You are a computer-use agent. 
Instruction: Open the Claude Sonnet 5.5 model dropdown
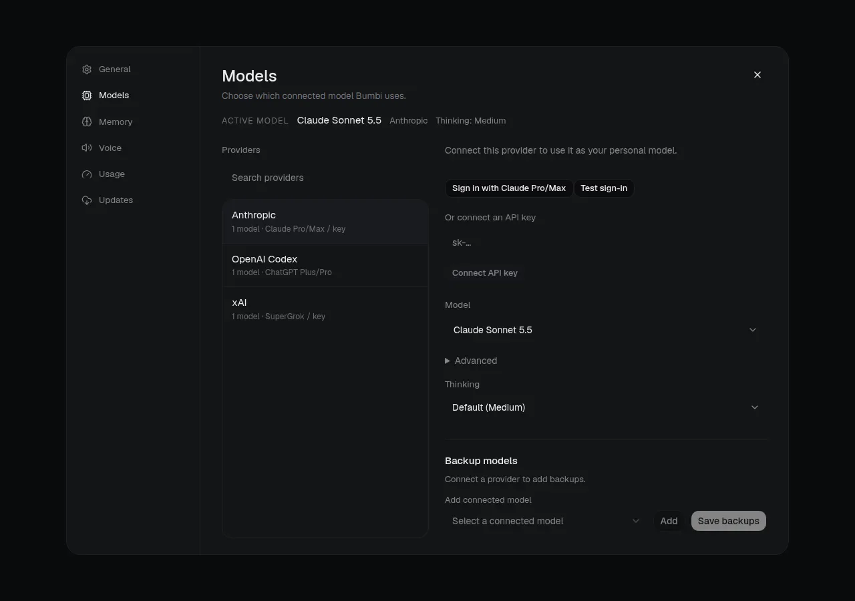pos(605,330)
